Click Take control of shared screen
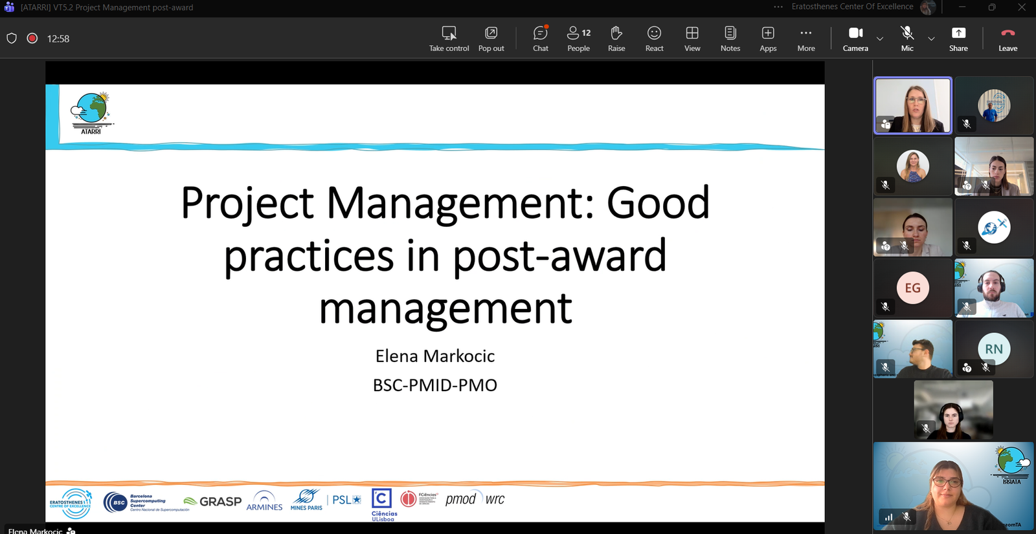 pyautogui.click(x=449, y=39)
